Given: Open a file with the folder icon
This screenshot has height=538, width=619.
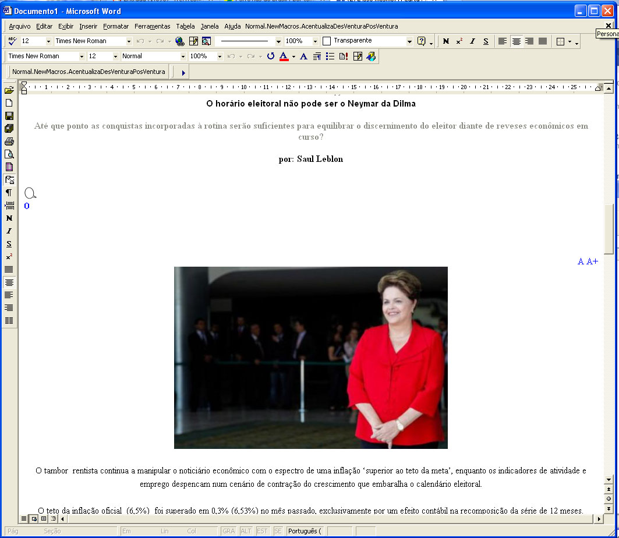Looking at the screenshot, I should click(x=9, y=90).
